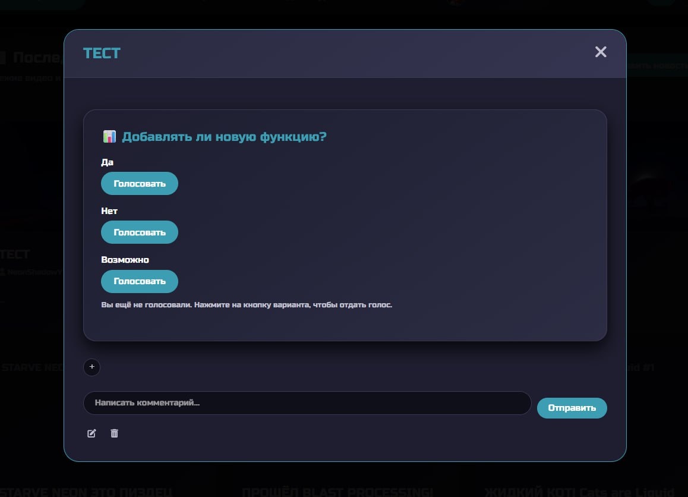
Task: Click the Нет option label
Action: 109,210
